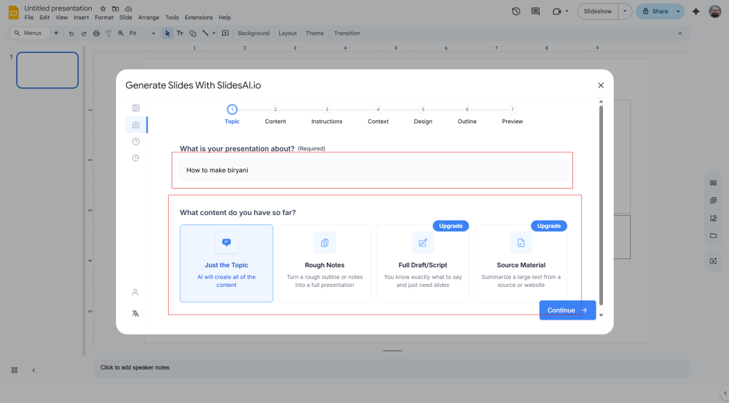Open the language translate icon

click(135, 313)
